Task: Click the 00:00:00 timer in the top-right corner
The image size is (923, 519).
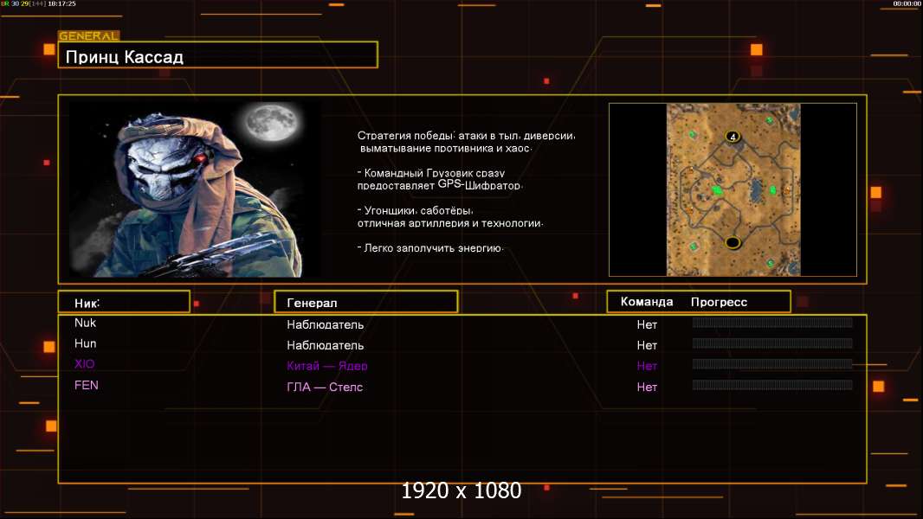Action: coord(906,4)
